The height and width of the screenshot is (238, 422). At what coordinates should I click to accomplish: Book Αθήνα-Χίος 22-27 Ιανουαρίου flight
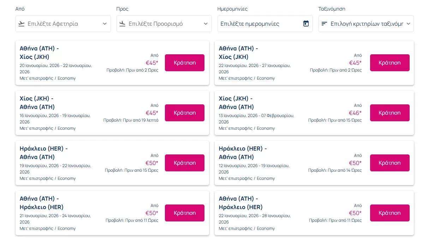pyautogui.click(x=390, y=63)
